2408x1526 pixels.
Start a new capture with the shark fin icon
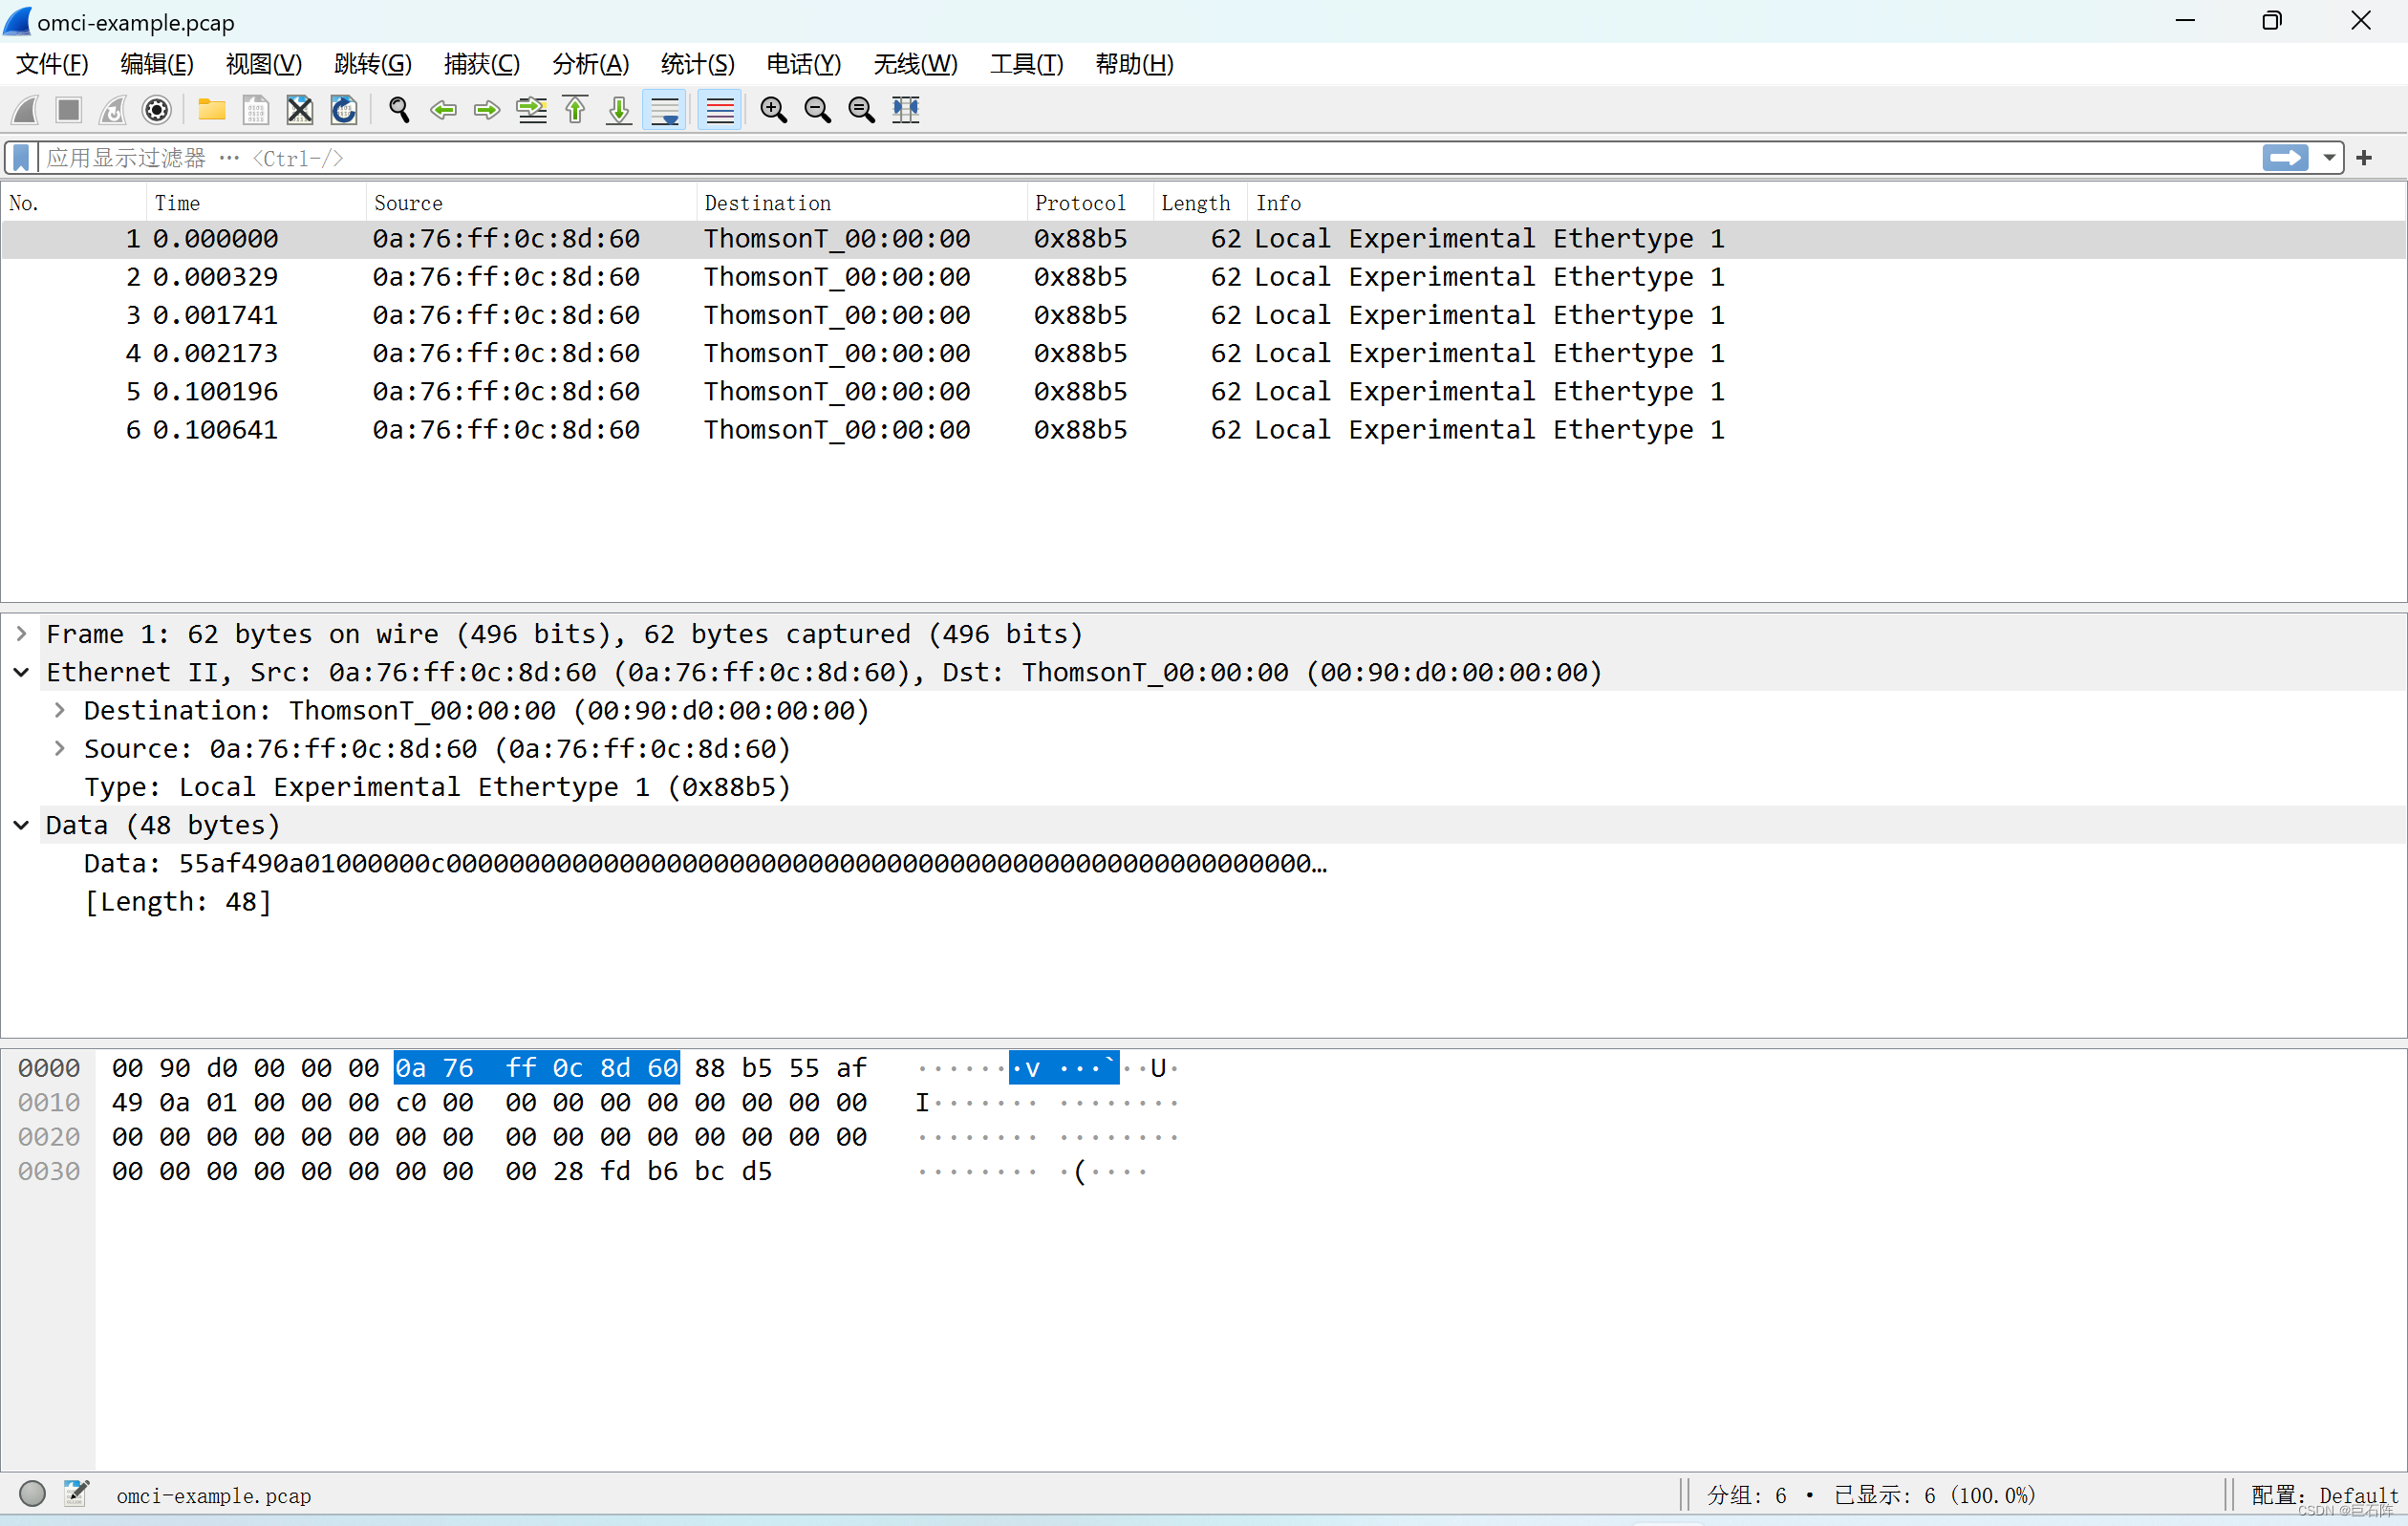pos(24,110)
